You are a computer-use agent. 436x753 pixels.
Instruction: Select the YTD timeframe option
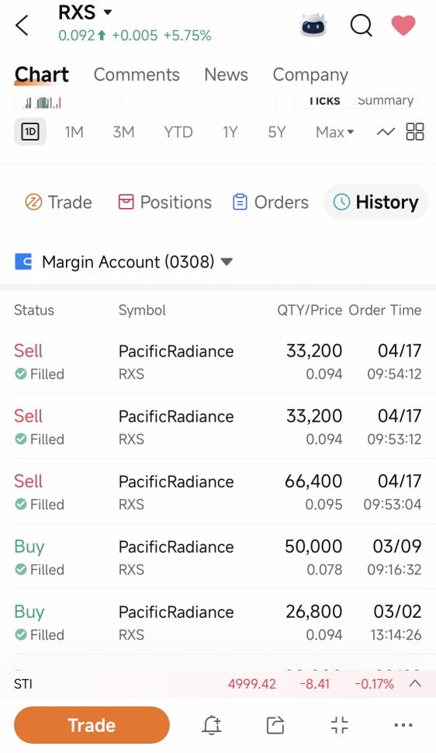pos(178,132)
